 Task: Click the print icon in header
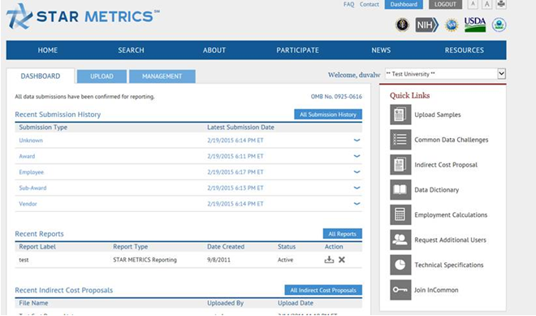tap(501, 4)
